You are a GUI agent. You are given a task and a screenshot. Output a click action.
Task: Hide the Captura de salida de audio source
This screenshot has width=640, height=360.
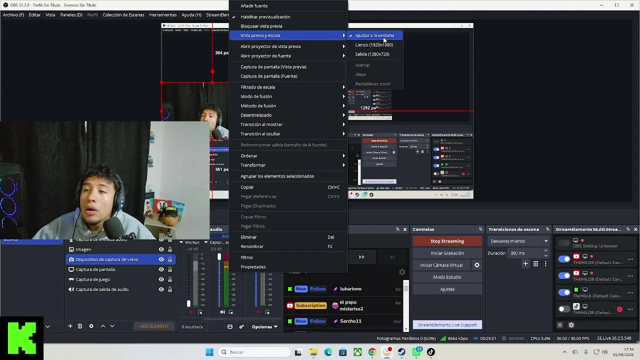[161, 289]
